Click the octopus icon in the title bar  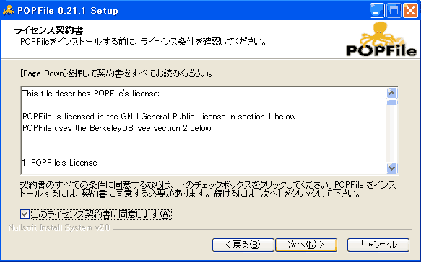[x=9, y=11]
